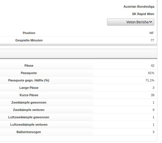Click the Ballsicherungen statistic label
Image resolution: width=162 pixels, height=143 pixels.
[x=29, y=132]
